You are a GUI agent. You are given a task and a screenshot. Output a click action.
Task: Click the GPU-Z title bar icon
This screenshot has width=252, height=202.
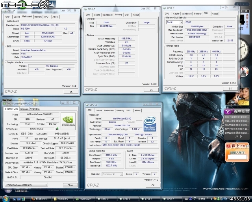coord(5,103)
